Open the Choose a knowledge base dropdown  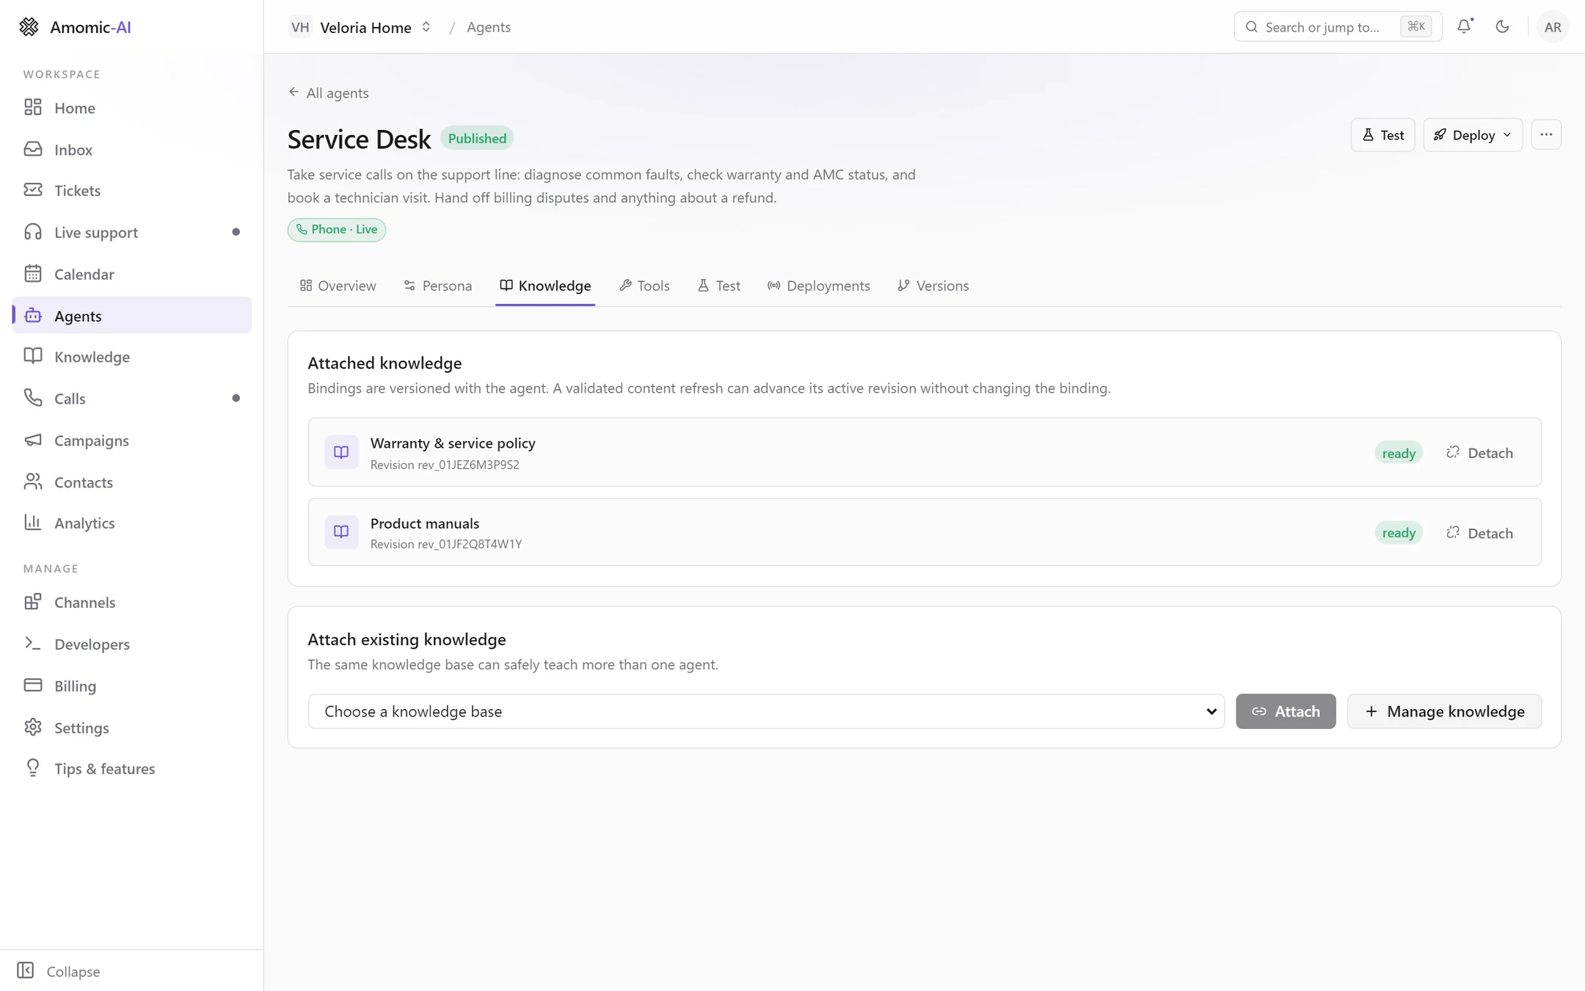point(766,711)
